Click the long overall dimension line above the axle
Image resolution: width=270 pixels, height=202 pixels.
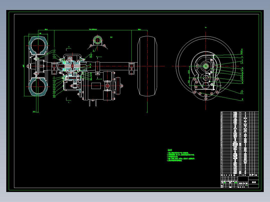pos(93,30)
